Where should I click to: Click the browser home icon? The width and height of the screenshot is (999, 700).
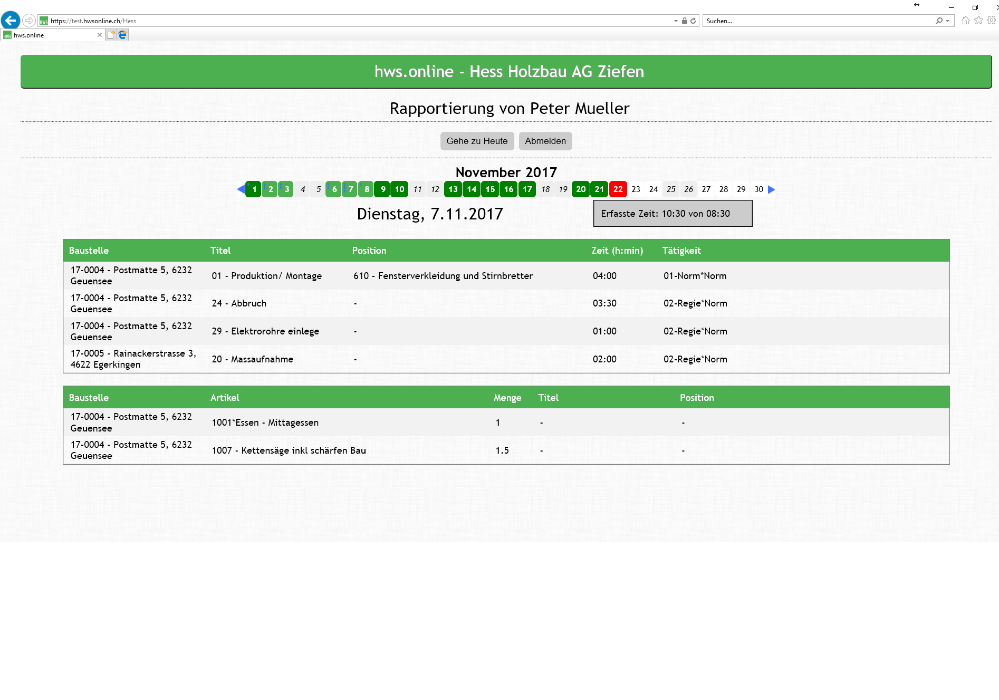click(x=966, y=21)
